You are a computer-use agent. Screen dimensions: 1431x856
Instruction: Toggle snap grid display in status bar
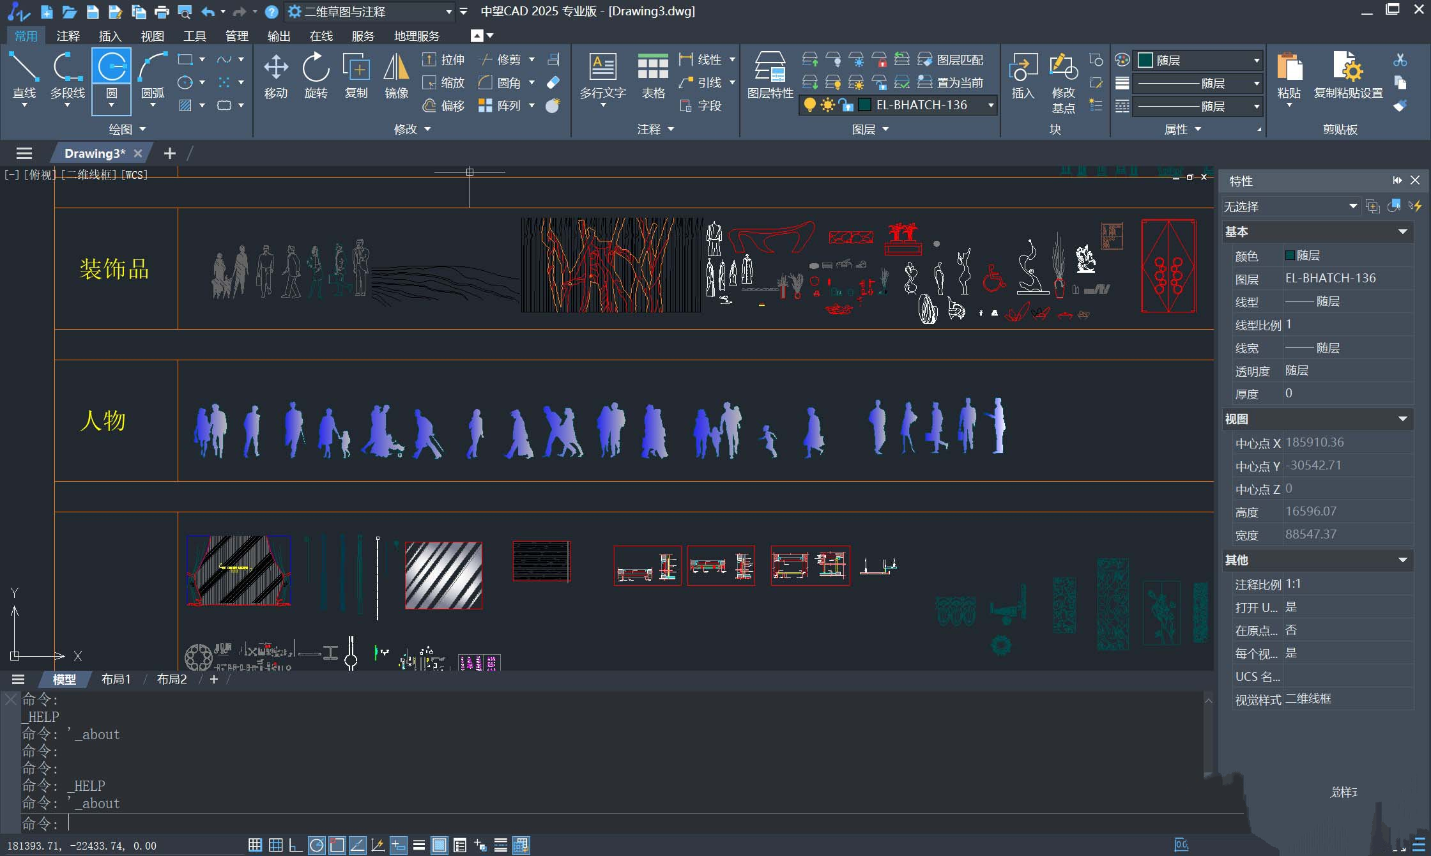point(255,845)
